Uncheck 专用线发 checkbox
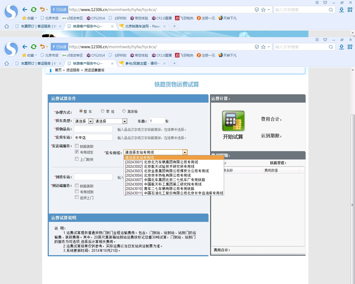This screenshot has height=284, width=355. tap(77, 152)
